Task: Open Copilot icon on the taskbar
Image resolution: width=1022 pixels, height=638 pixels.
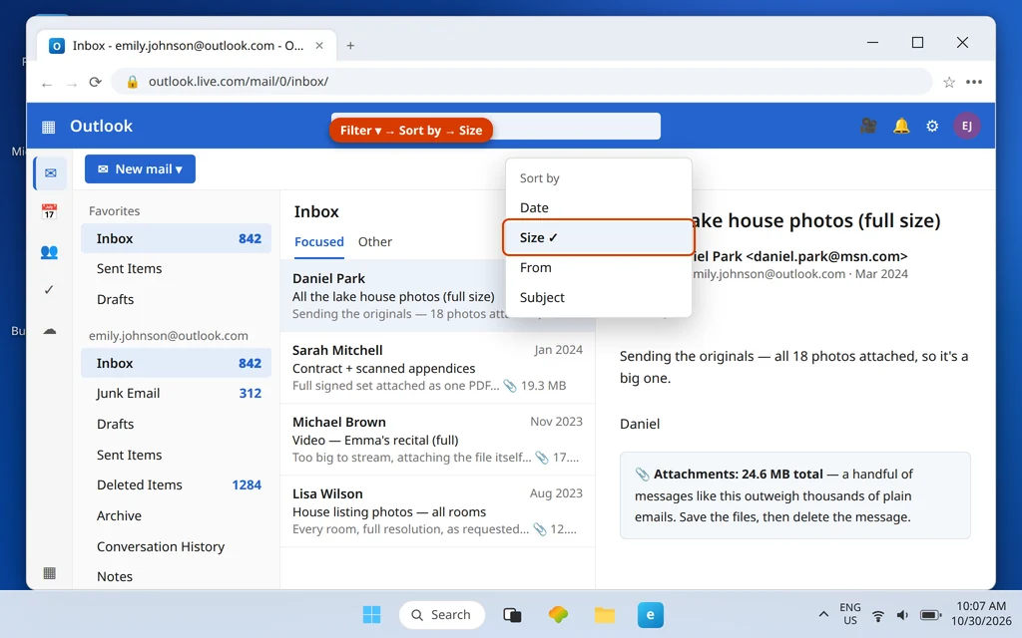Action: tap(558, 614)
